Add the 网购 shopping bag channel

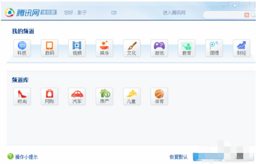click(49, 96)
